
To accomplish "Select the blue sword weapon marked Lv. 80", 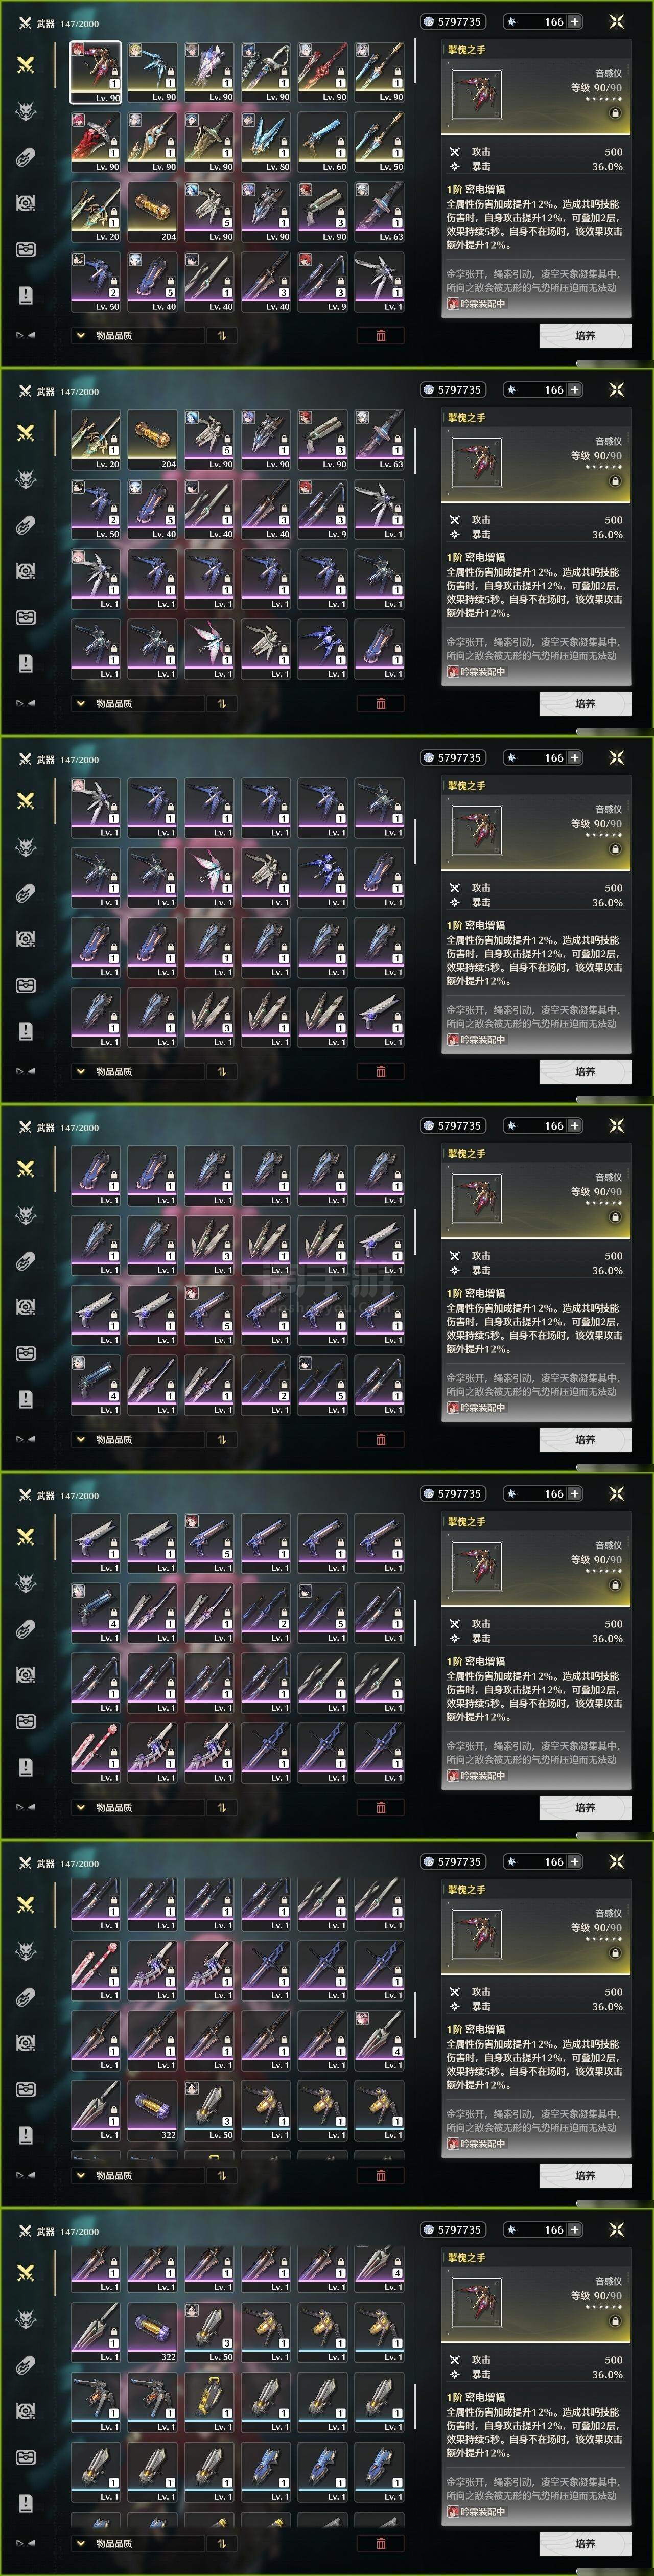I will (x=266, y=142).
